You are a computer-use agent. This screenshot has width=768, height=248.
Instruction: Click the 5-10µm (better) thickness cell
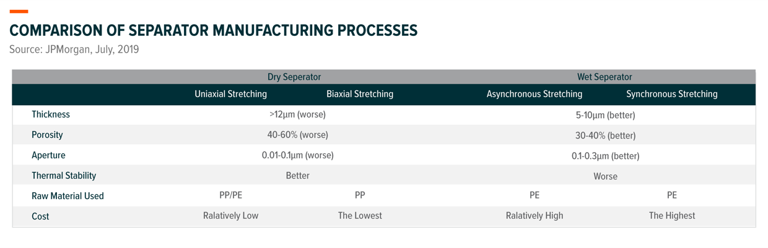click(x=605, y=115)
